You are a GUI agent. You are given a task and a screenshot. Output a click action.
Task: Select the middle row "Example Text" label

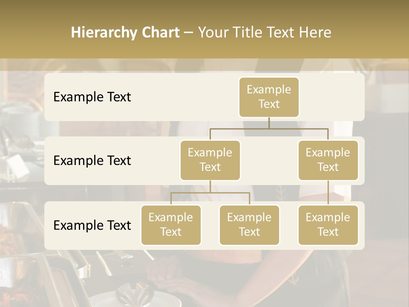92,161
